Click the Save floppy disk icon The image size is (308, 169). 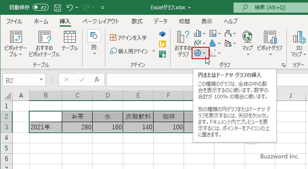pos(58,8)
